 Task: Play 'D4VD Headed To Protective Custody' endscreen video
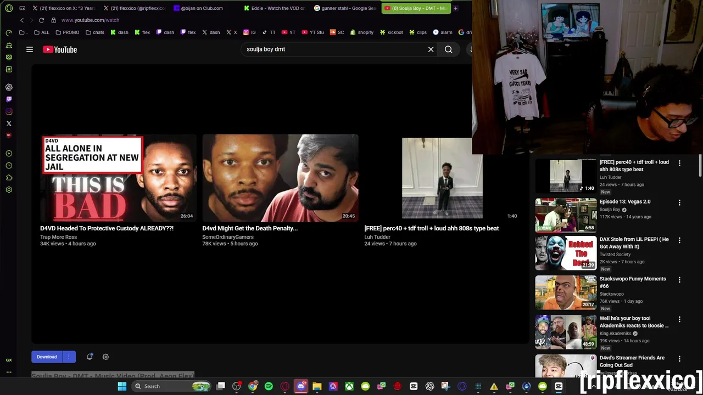click(x=119, y=178)
